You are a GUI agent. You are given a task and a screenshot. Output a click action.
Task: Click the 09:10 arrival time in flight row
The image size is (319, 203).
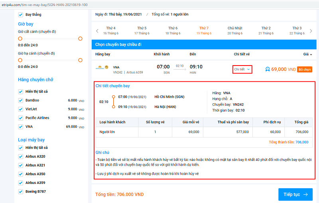196,67
